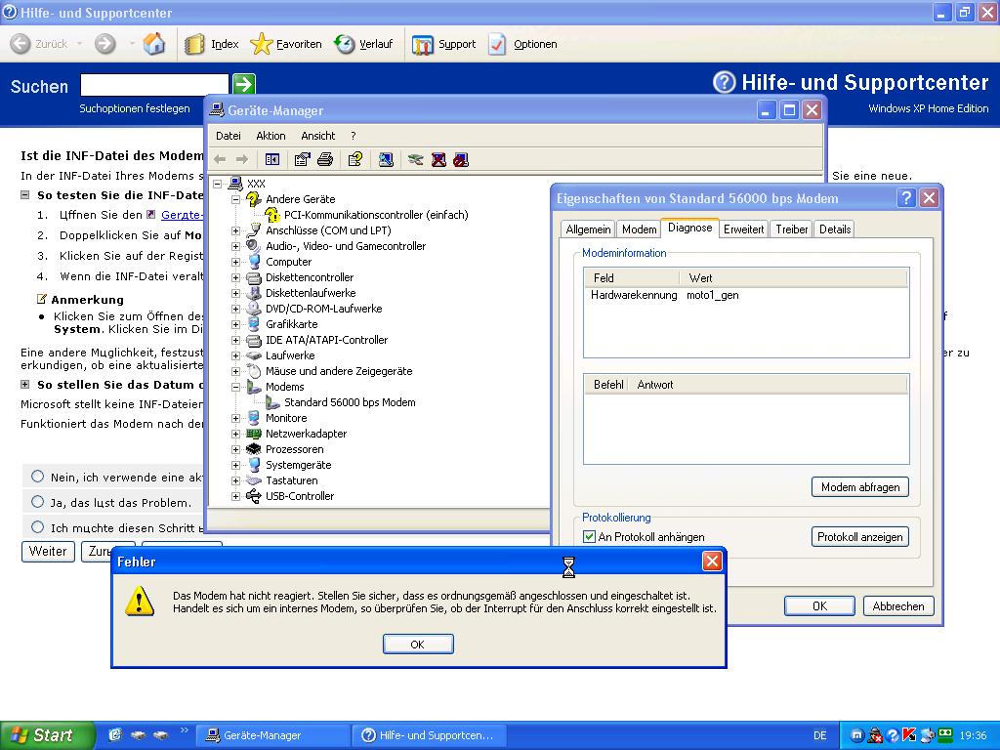The image size is (1000, 750).
Task: Click the Internet Explorer quick launch icon
Action: [115, 734]
